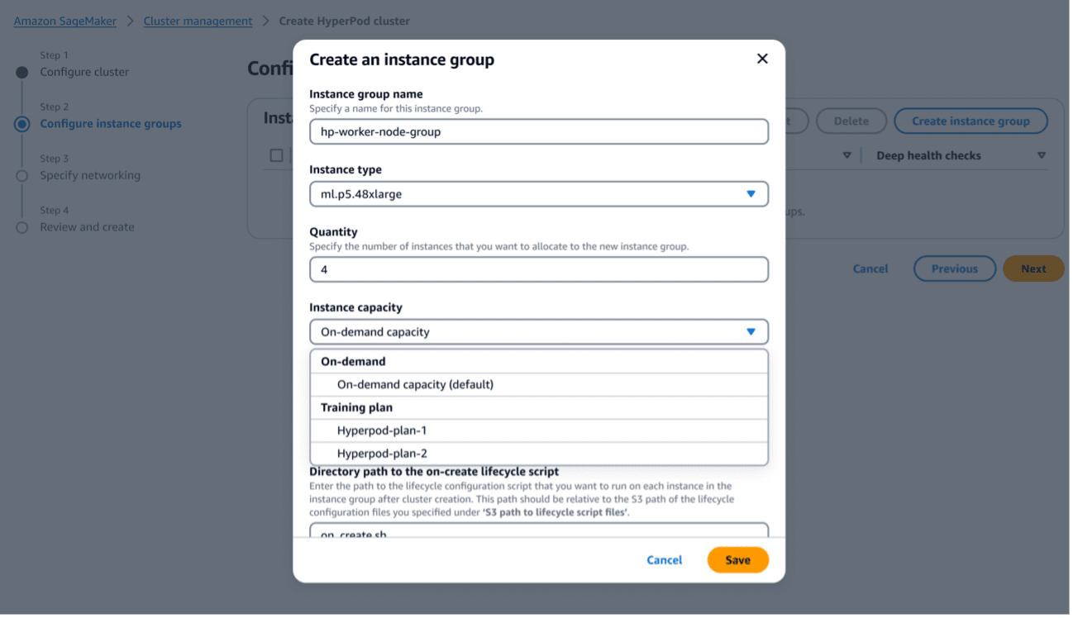Click the Create instance group button
Screen dimensions: 1073x618
970,121
